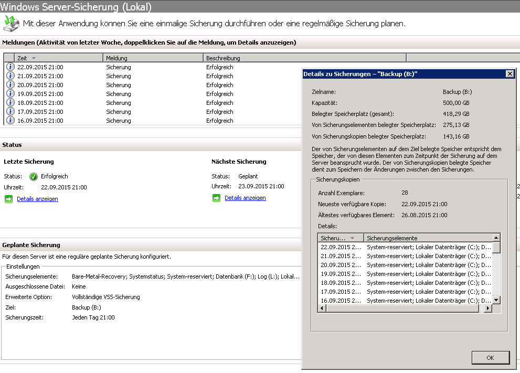Click the value 275,13 GB in dialog
Viewport: 520px width, 373px height.
[x=456, y=125]
